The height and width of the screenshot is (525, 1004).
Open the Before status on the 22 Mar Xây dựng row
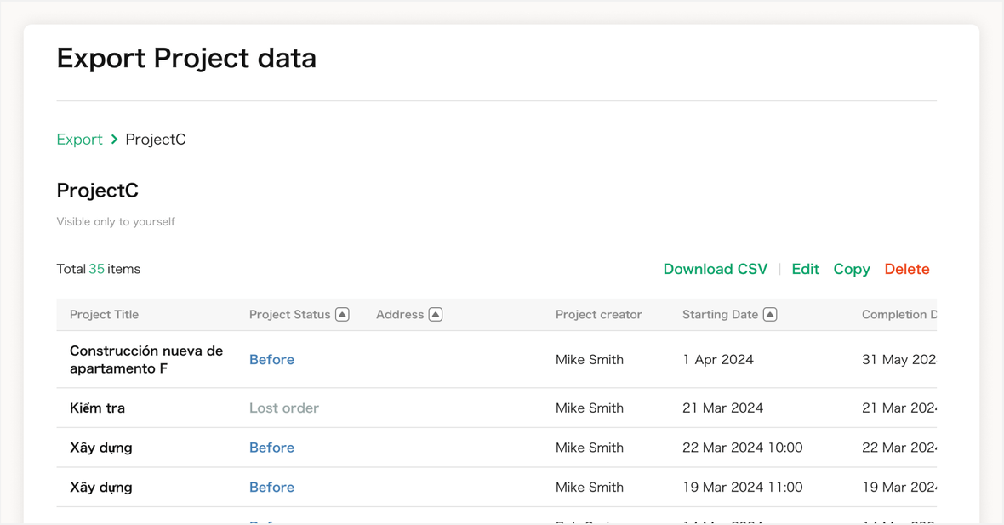[x=271, y=447]
